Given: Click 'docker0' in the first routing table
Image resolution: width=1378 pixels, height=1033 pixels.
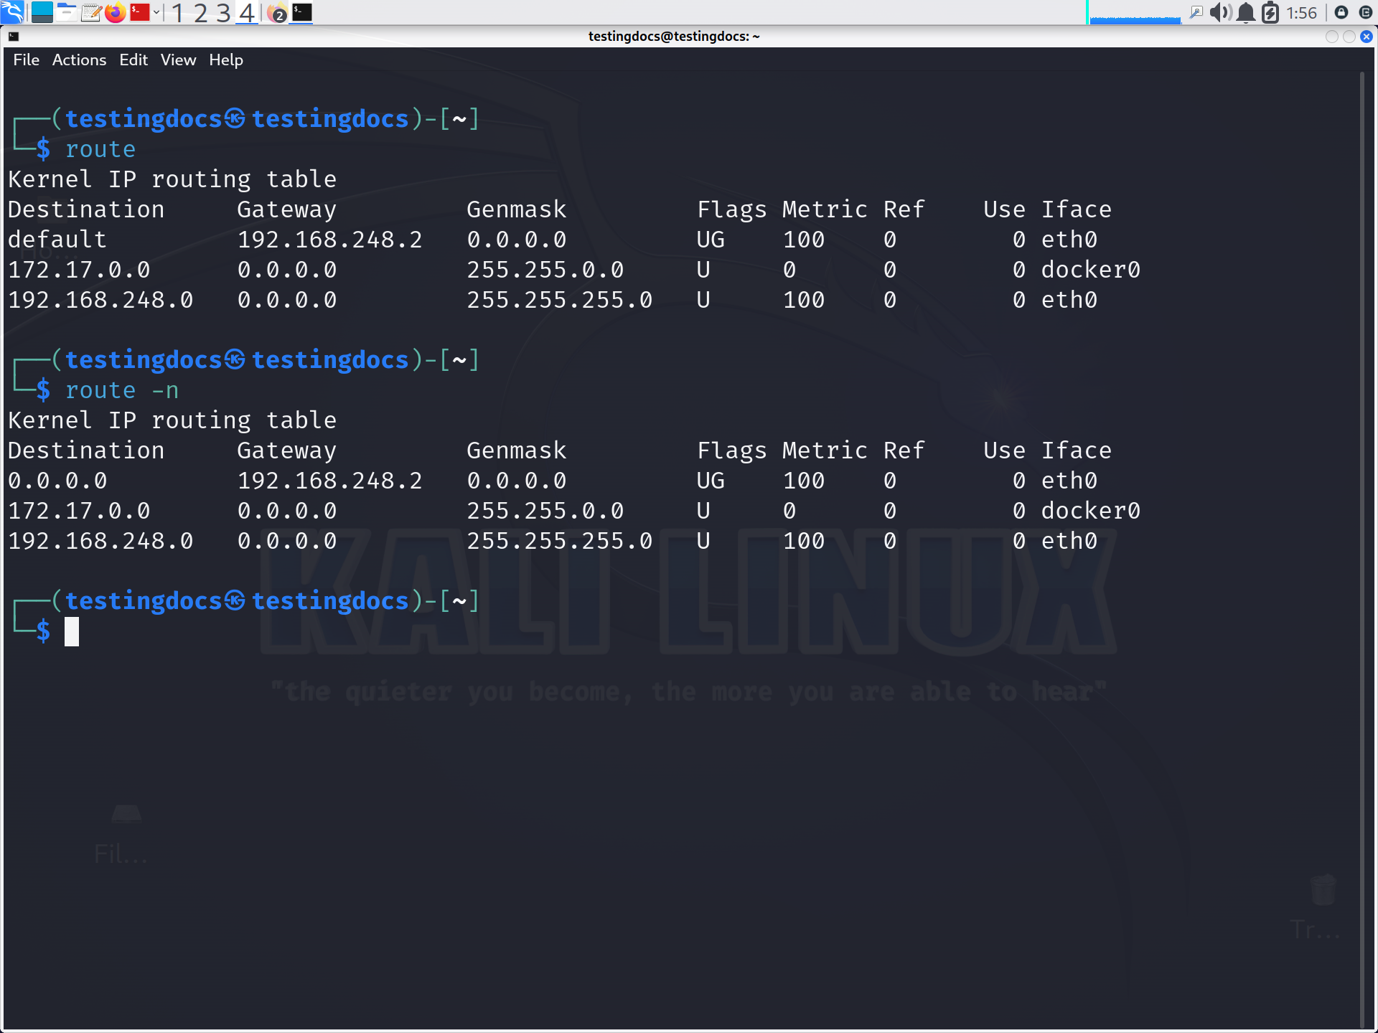Looking at the screenshot, I should [x=1091, y=270].
